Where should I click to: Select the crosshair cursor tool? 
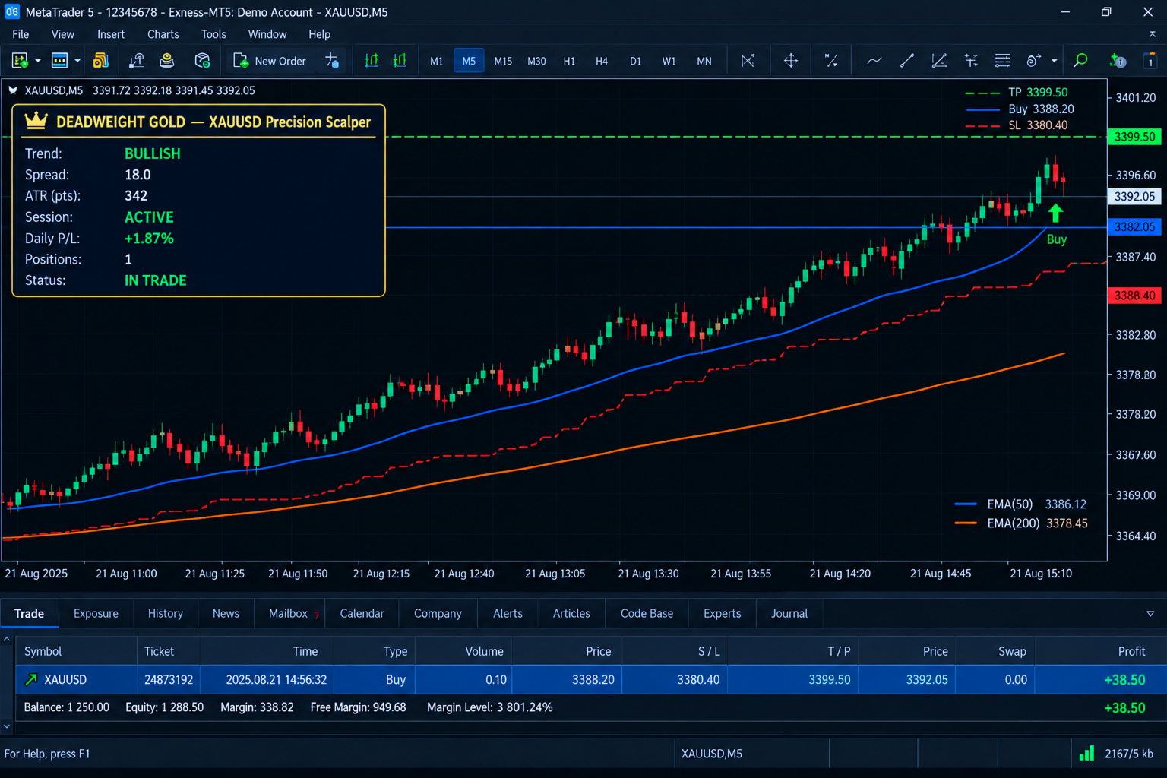click(x=791, y=61)
